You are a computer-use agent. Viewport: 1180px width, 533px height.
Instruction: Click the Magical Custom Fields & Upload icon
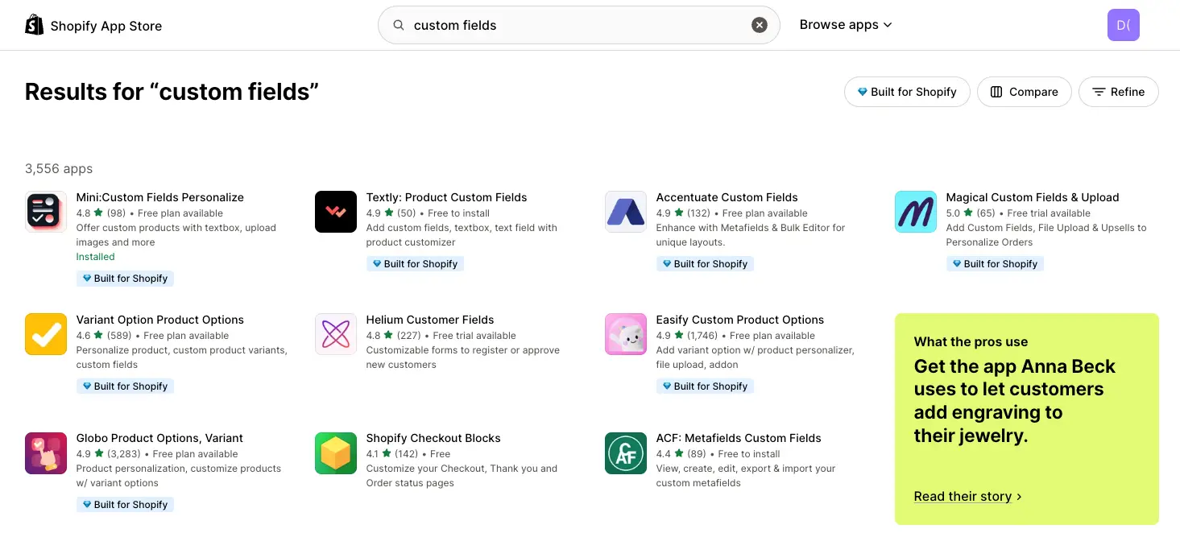915,211
